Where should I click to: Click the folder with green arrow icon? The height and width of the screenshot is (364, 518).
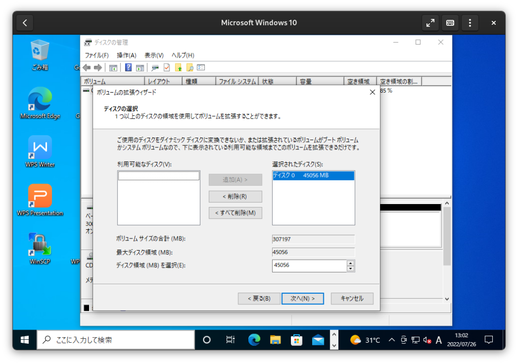tap(179, 68)
